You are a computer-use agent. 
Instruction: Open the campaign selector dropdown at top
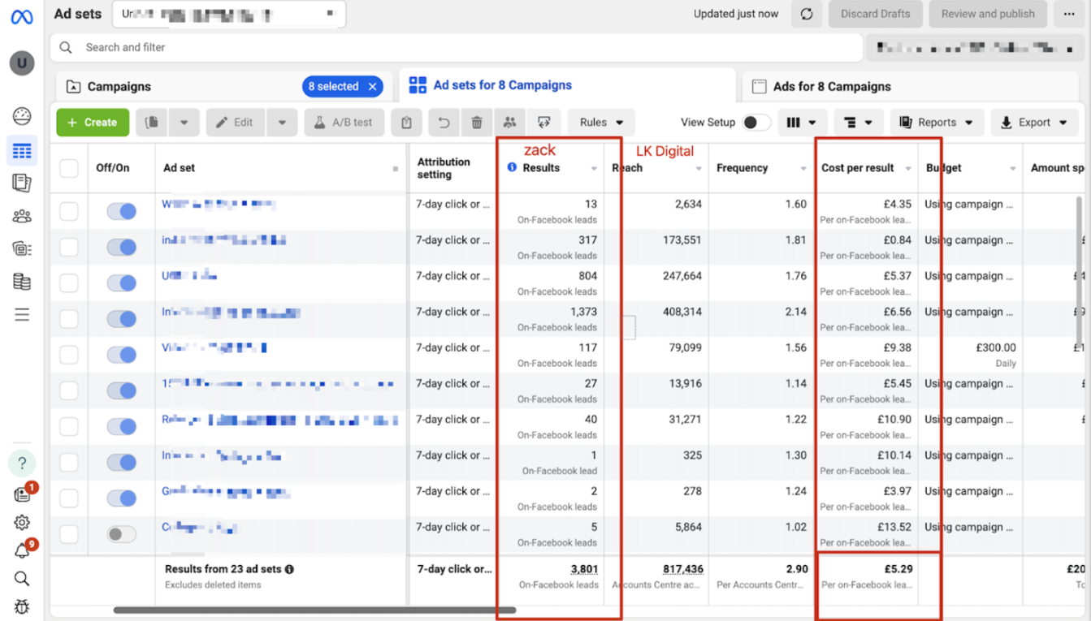[x=229, y=14]
